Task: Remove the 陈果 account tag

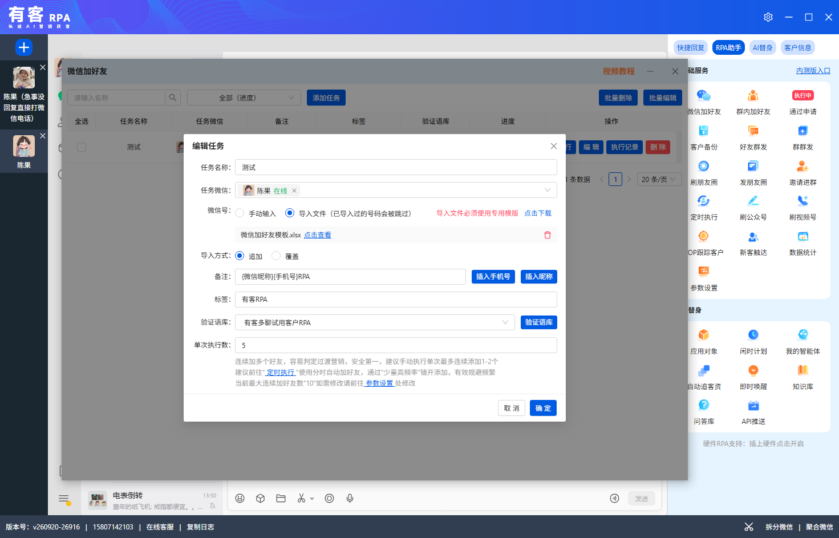Action: click(x=294, y=191)
